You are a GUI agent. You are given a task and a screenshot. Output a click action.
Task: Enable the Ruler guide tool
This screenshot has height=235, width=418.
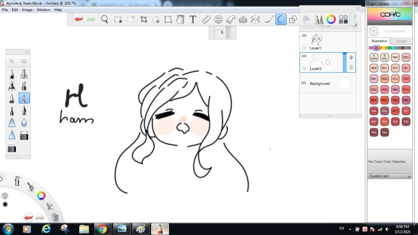pos(206,20)
